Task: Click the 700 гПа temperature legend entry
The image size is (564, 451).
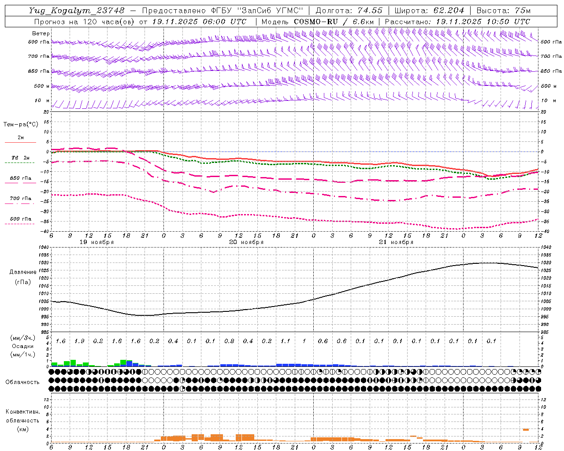Action: 21,199
